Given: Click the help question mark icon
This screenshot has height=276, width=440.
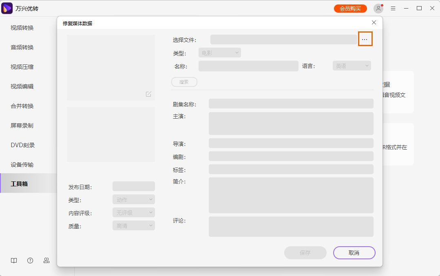Looking at the screenshot, I should click(x=30, y=261).
